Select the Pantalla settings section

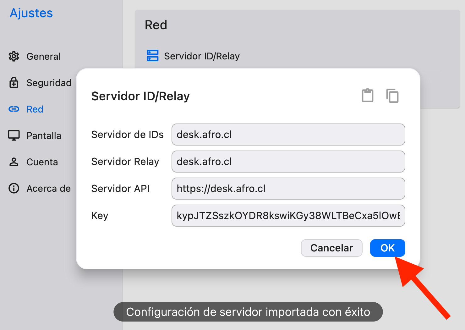point(44,136)
